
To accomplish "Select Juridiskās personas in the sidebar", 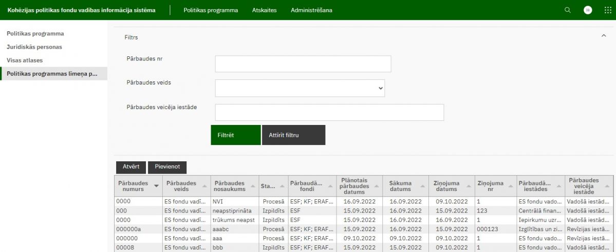I will coord(34,47).
